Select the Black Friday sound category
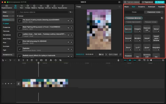The image size is (166, 104). coord(7,39)
